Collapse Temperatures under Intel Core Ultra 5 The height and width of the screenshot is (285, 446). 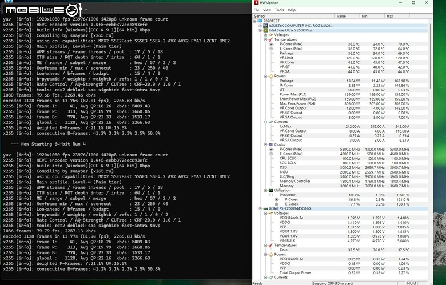click(x=266, y=39)
